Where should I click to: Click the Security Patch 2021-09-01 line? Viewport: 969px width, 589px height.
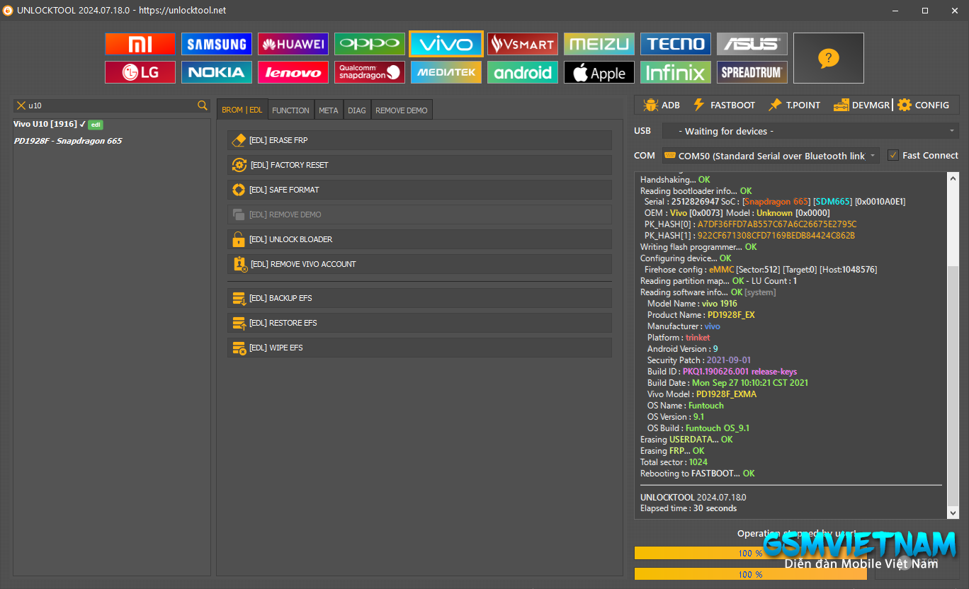click(699, 360)
